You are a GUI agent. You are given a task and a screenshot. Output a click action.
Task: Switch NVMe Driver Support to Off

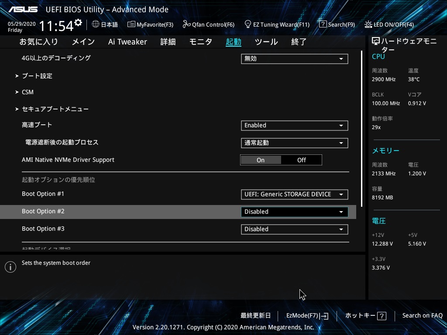(x=301, y=160)
